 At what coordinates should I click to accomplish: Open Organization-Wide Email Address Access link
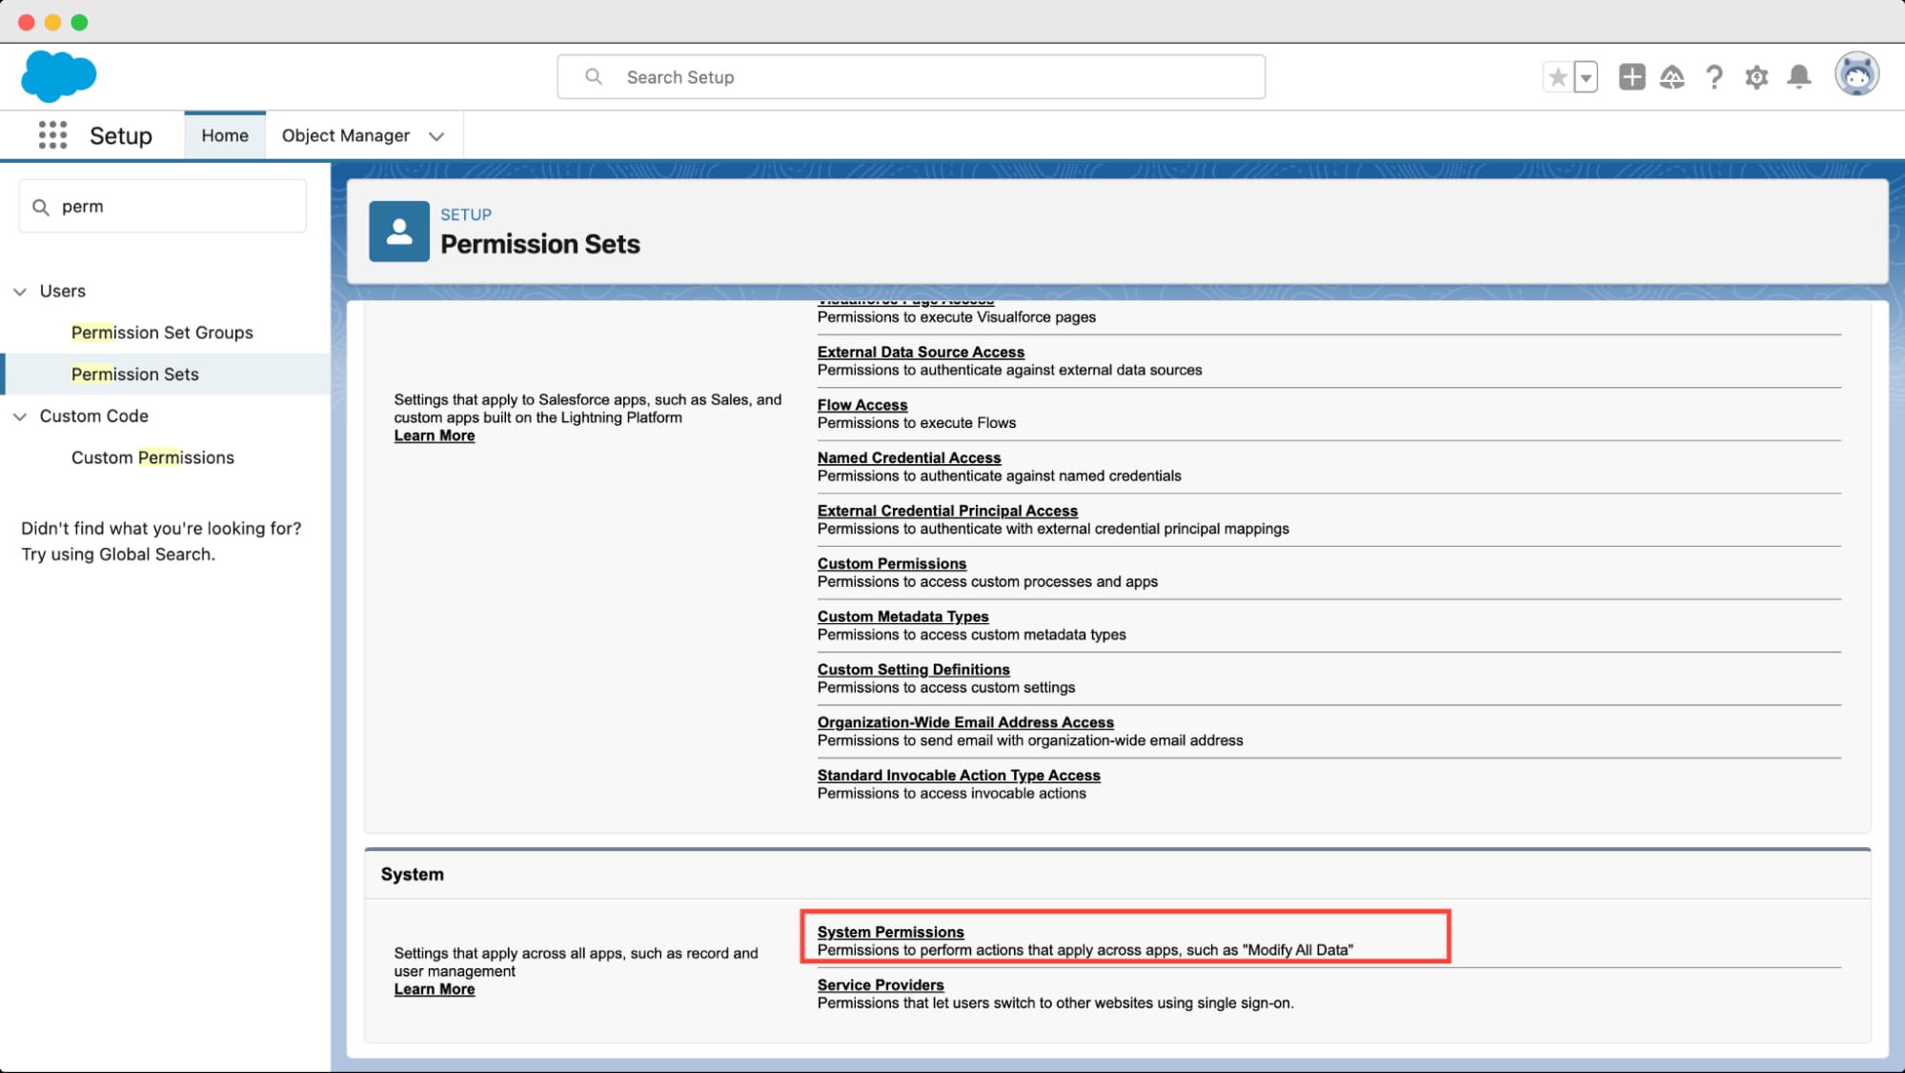[965, 722]
